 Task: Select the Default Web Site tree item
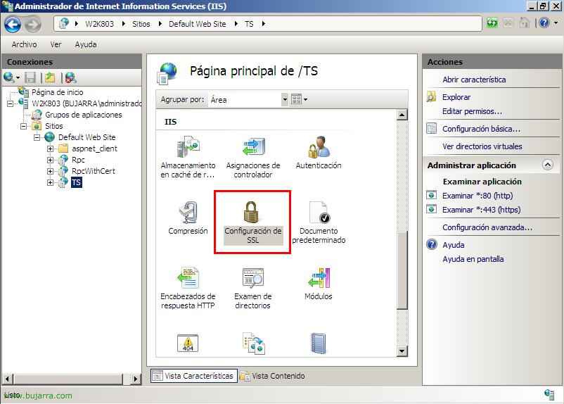tap(86, 137)
